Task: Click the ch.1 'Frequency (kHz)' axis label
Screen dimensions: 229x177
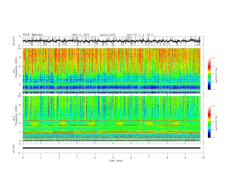Action: tap(16, 67)
